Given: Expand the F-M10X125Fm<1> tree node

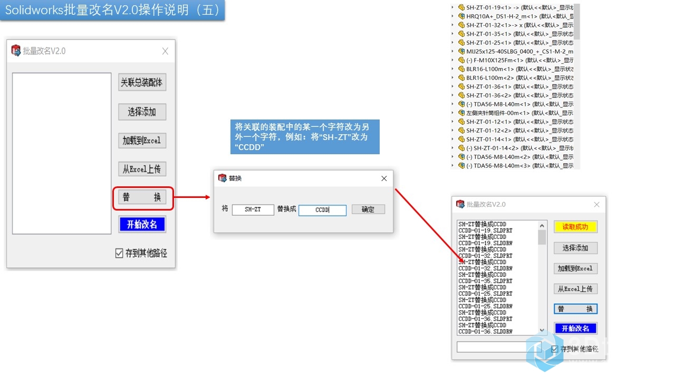Looking at the screenshot, I should pos(453,60).
